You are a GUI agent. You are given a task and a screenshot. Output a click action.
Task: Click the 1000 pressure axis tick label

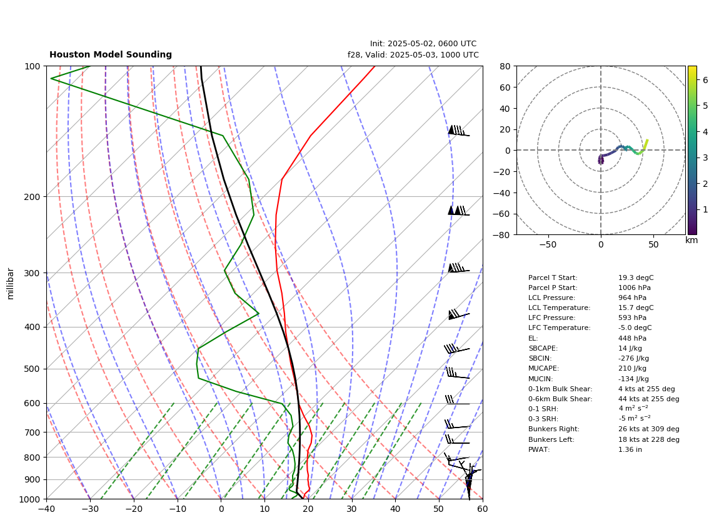(x=32, y=499)
